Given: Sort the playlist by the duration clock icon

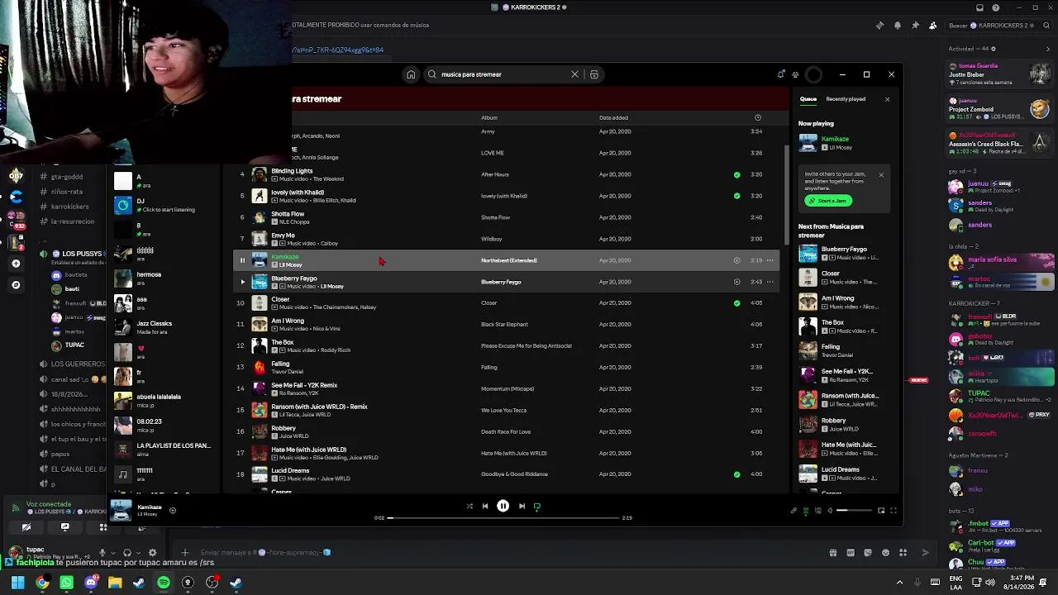Looking at the screenshot, I should (757, 117).
